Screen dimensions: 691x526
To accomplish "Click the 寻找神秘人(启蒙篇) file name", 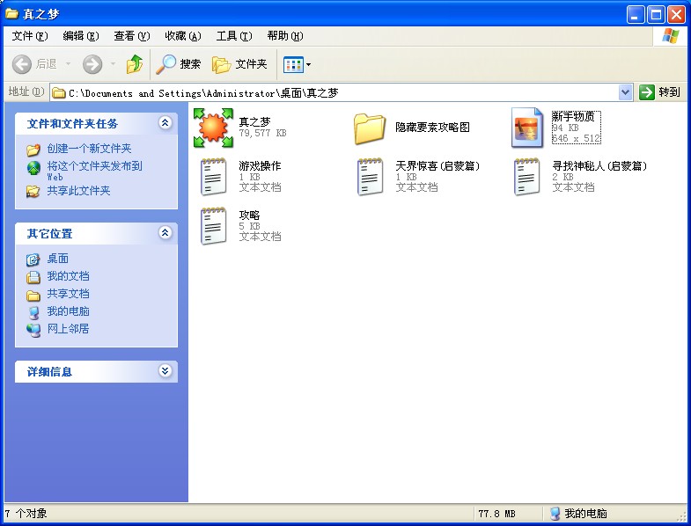I will pyautogui.click(x=599, y=166).
